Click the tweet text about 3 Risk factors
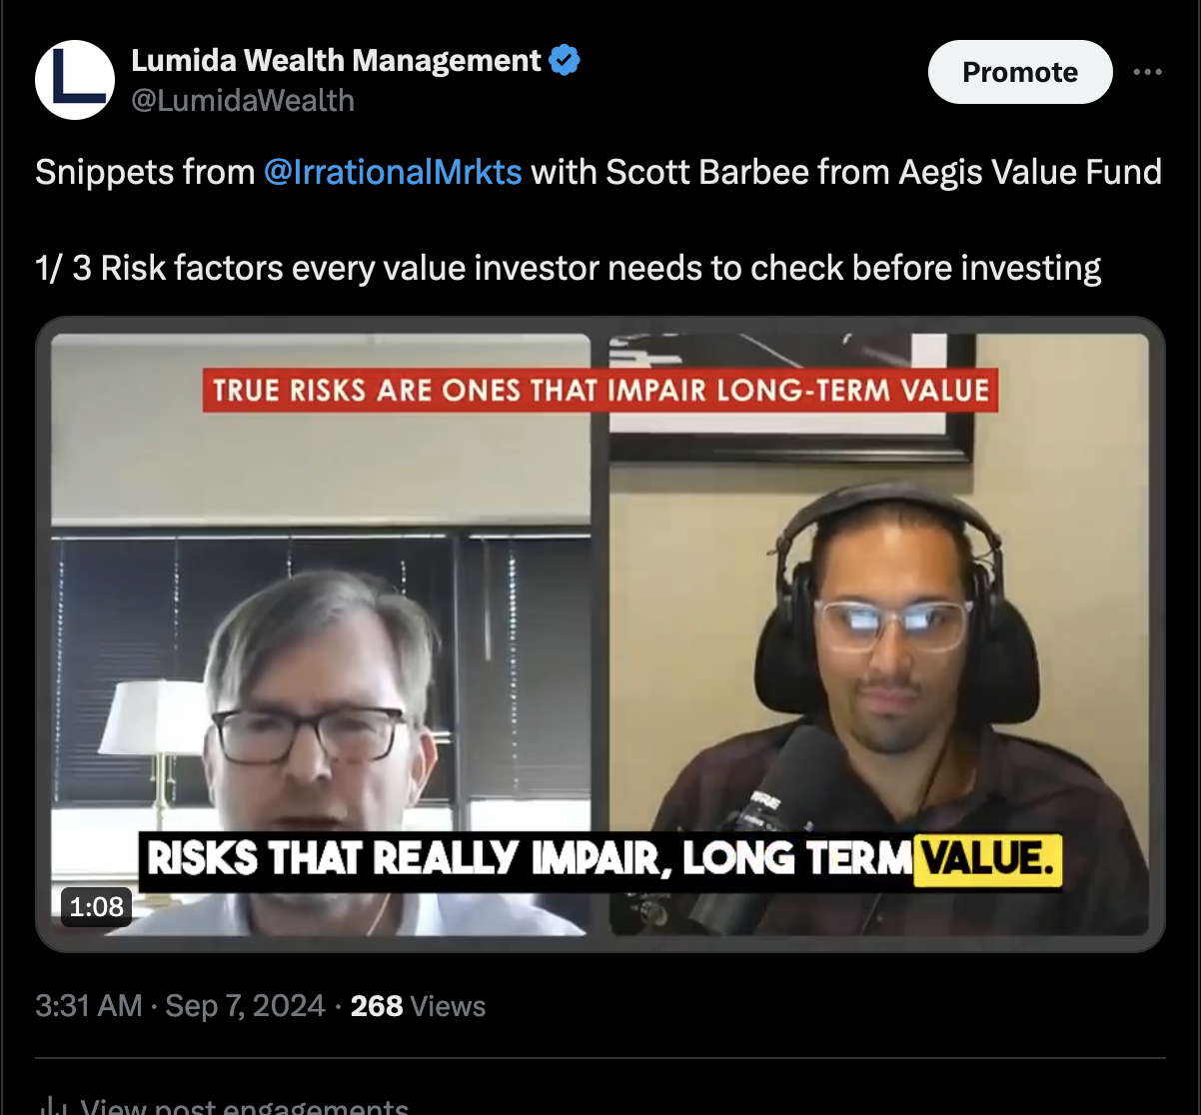Screen dimensions: 1201x1115 pyautogui.click(x=569, y=268)
